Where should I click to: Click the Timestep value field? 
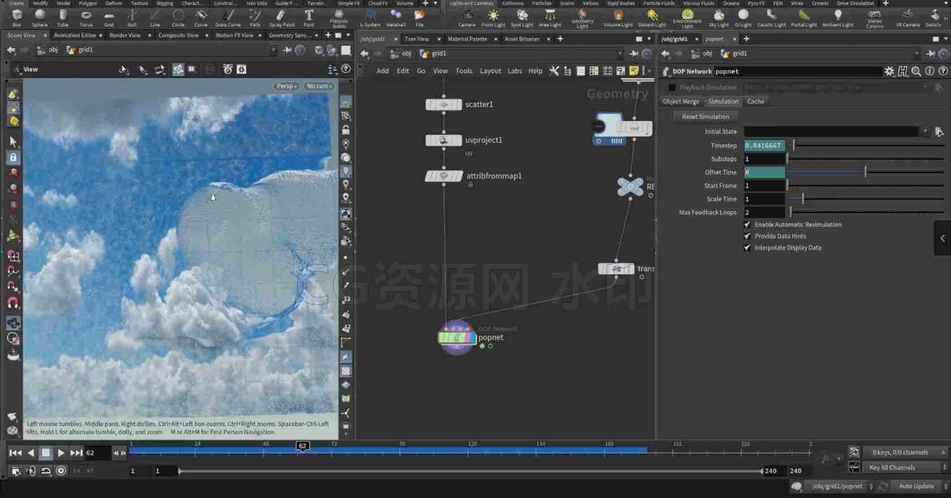tap(764, 146)
